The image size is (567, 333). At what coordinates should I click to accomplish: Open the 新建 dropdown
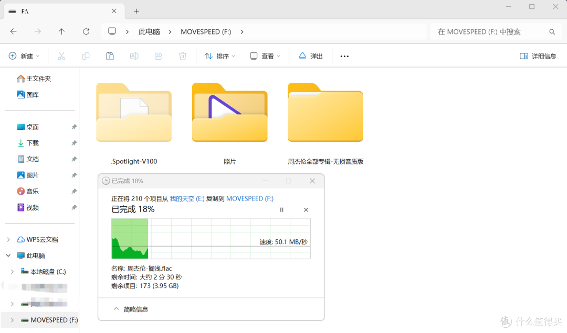tap(24, 56)
